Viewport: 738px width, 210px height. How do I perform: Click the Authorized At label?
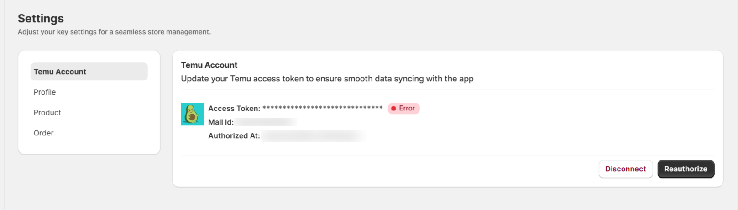pos(234,135)
